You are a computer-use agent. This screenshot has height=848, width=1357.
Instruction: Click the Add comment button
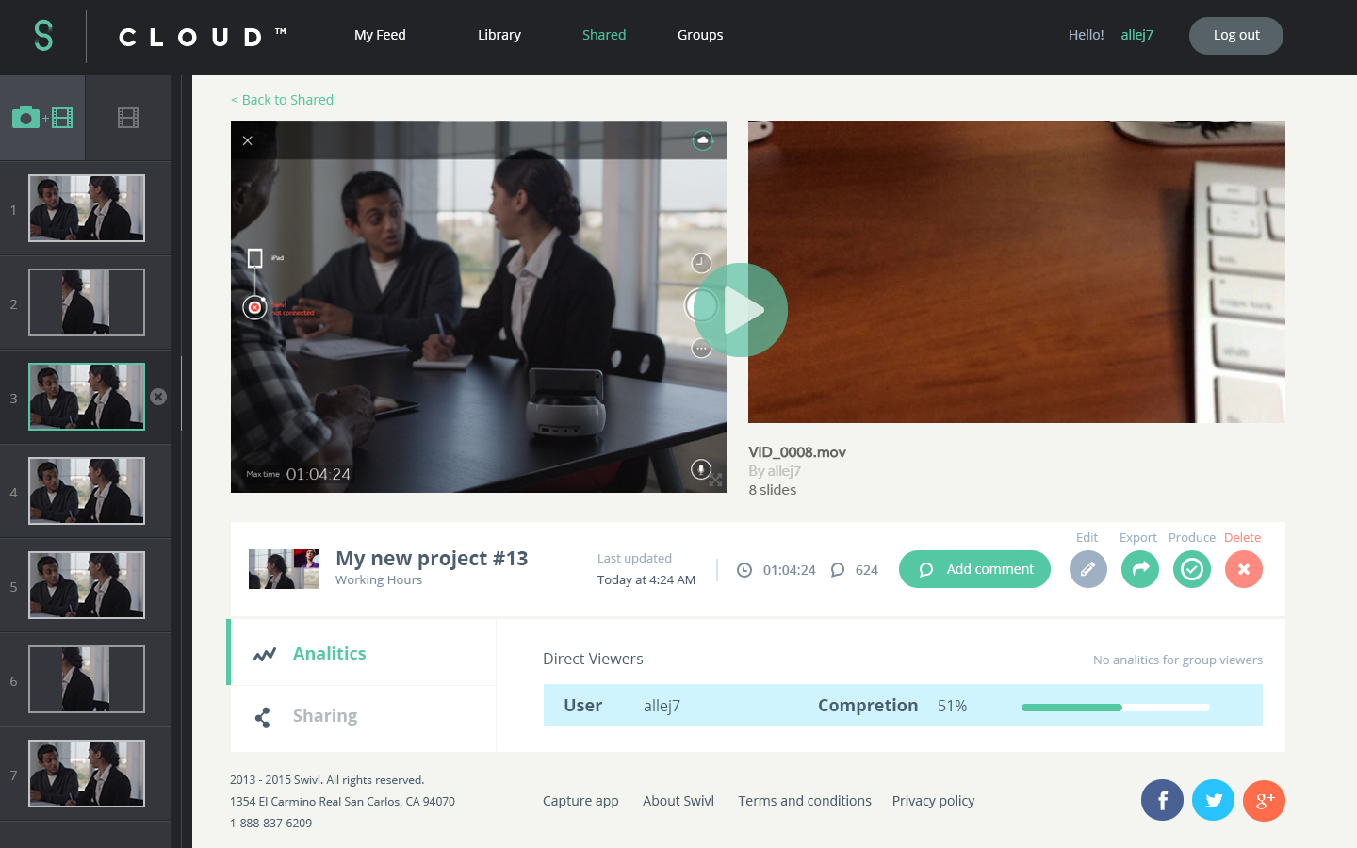point(974,569)
